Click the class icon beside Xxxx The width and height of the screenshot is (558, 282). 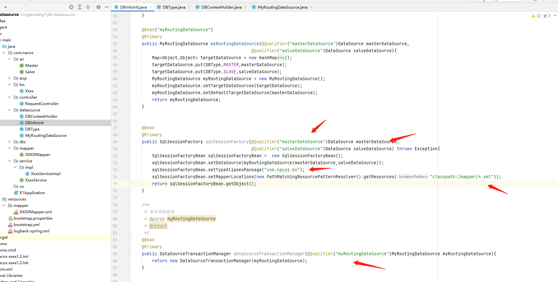pyautogui.click(x=22, y=91)
